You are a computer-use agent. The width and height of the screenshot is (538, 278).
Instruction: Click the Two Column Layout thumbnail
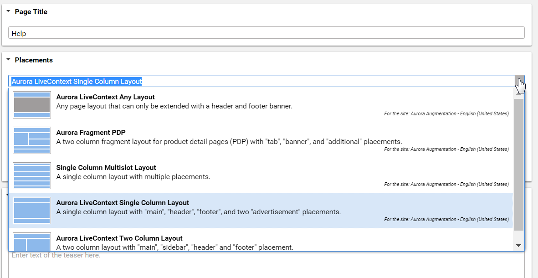[x=32, y=242]
